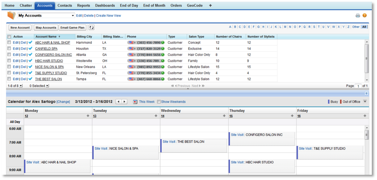Collapse the calendar pane with double chevron icon
Image resolution: width=377 pixels, height=180 pixels.
coord(366,93)
